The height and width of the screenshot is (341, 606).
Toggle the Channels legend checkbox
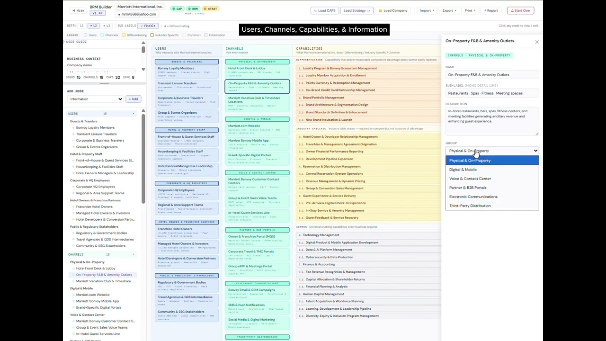click(x=102, y=35)
